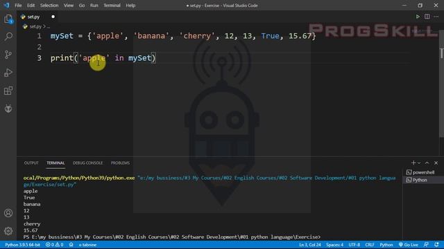The height and width of the screenshot is (249, 444).
Task: Click breadcrumb ellipsis after set.py
Action: pos(49,26)
